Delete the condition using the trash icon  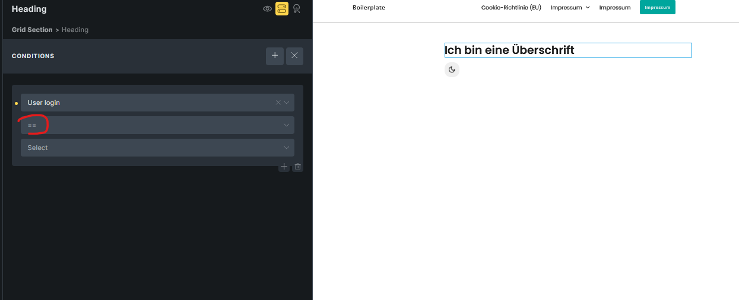pos(298,167)
